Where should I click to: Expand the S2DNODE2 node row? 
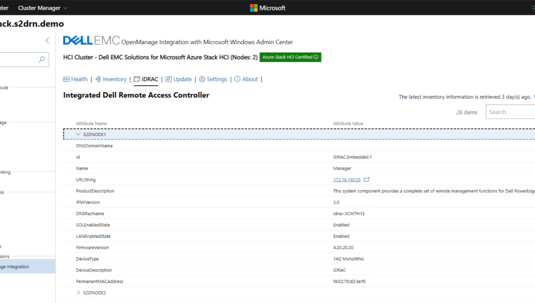(x=78, y=292)
